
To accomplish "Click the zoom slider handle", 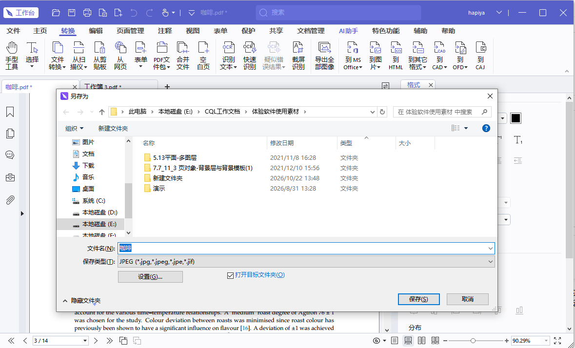I will click(x=473, y=341).
